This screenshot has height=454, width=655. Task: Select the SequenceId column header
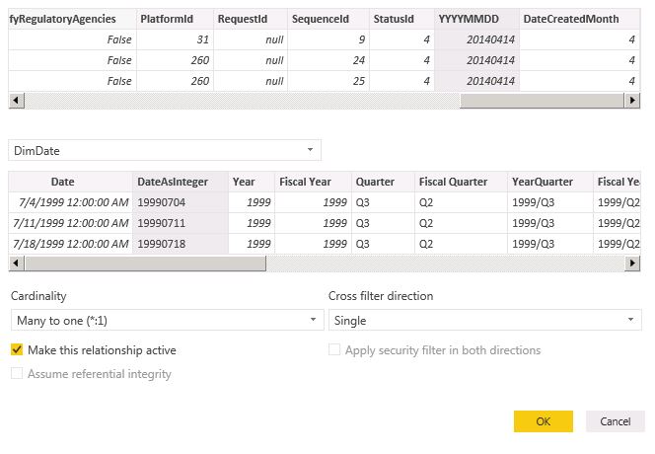tap(327, 19)
